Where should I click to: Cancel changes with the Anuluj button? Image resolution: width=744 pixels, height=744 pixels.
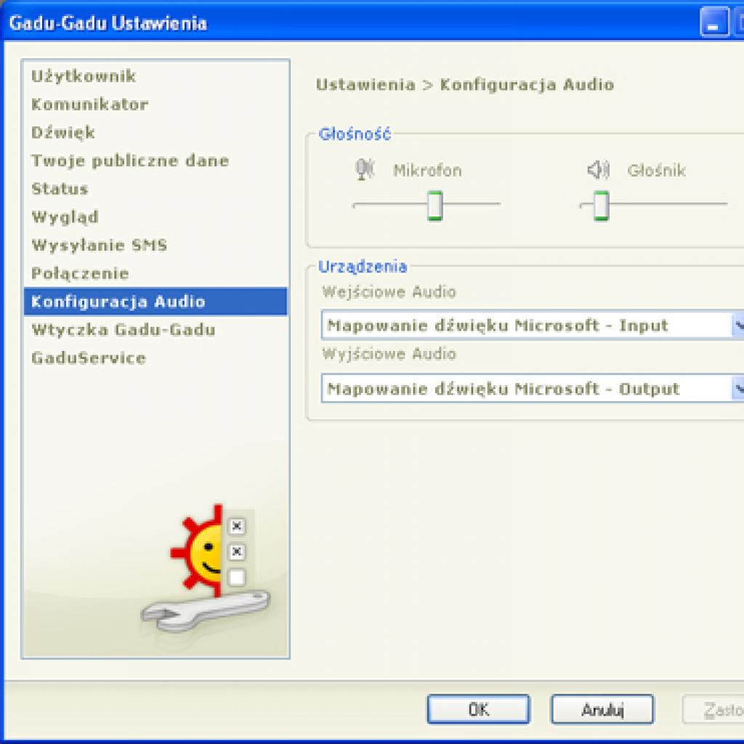pos(602,709)
